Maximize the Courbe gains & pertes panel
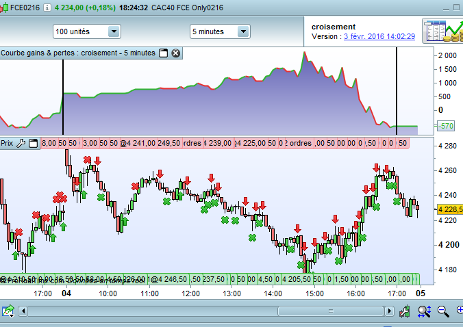The image size is (463, 327). [x=163, y=53]
